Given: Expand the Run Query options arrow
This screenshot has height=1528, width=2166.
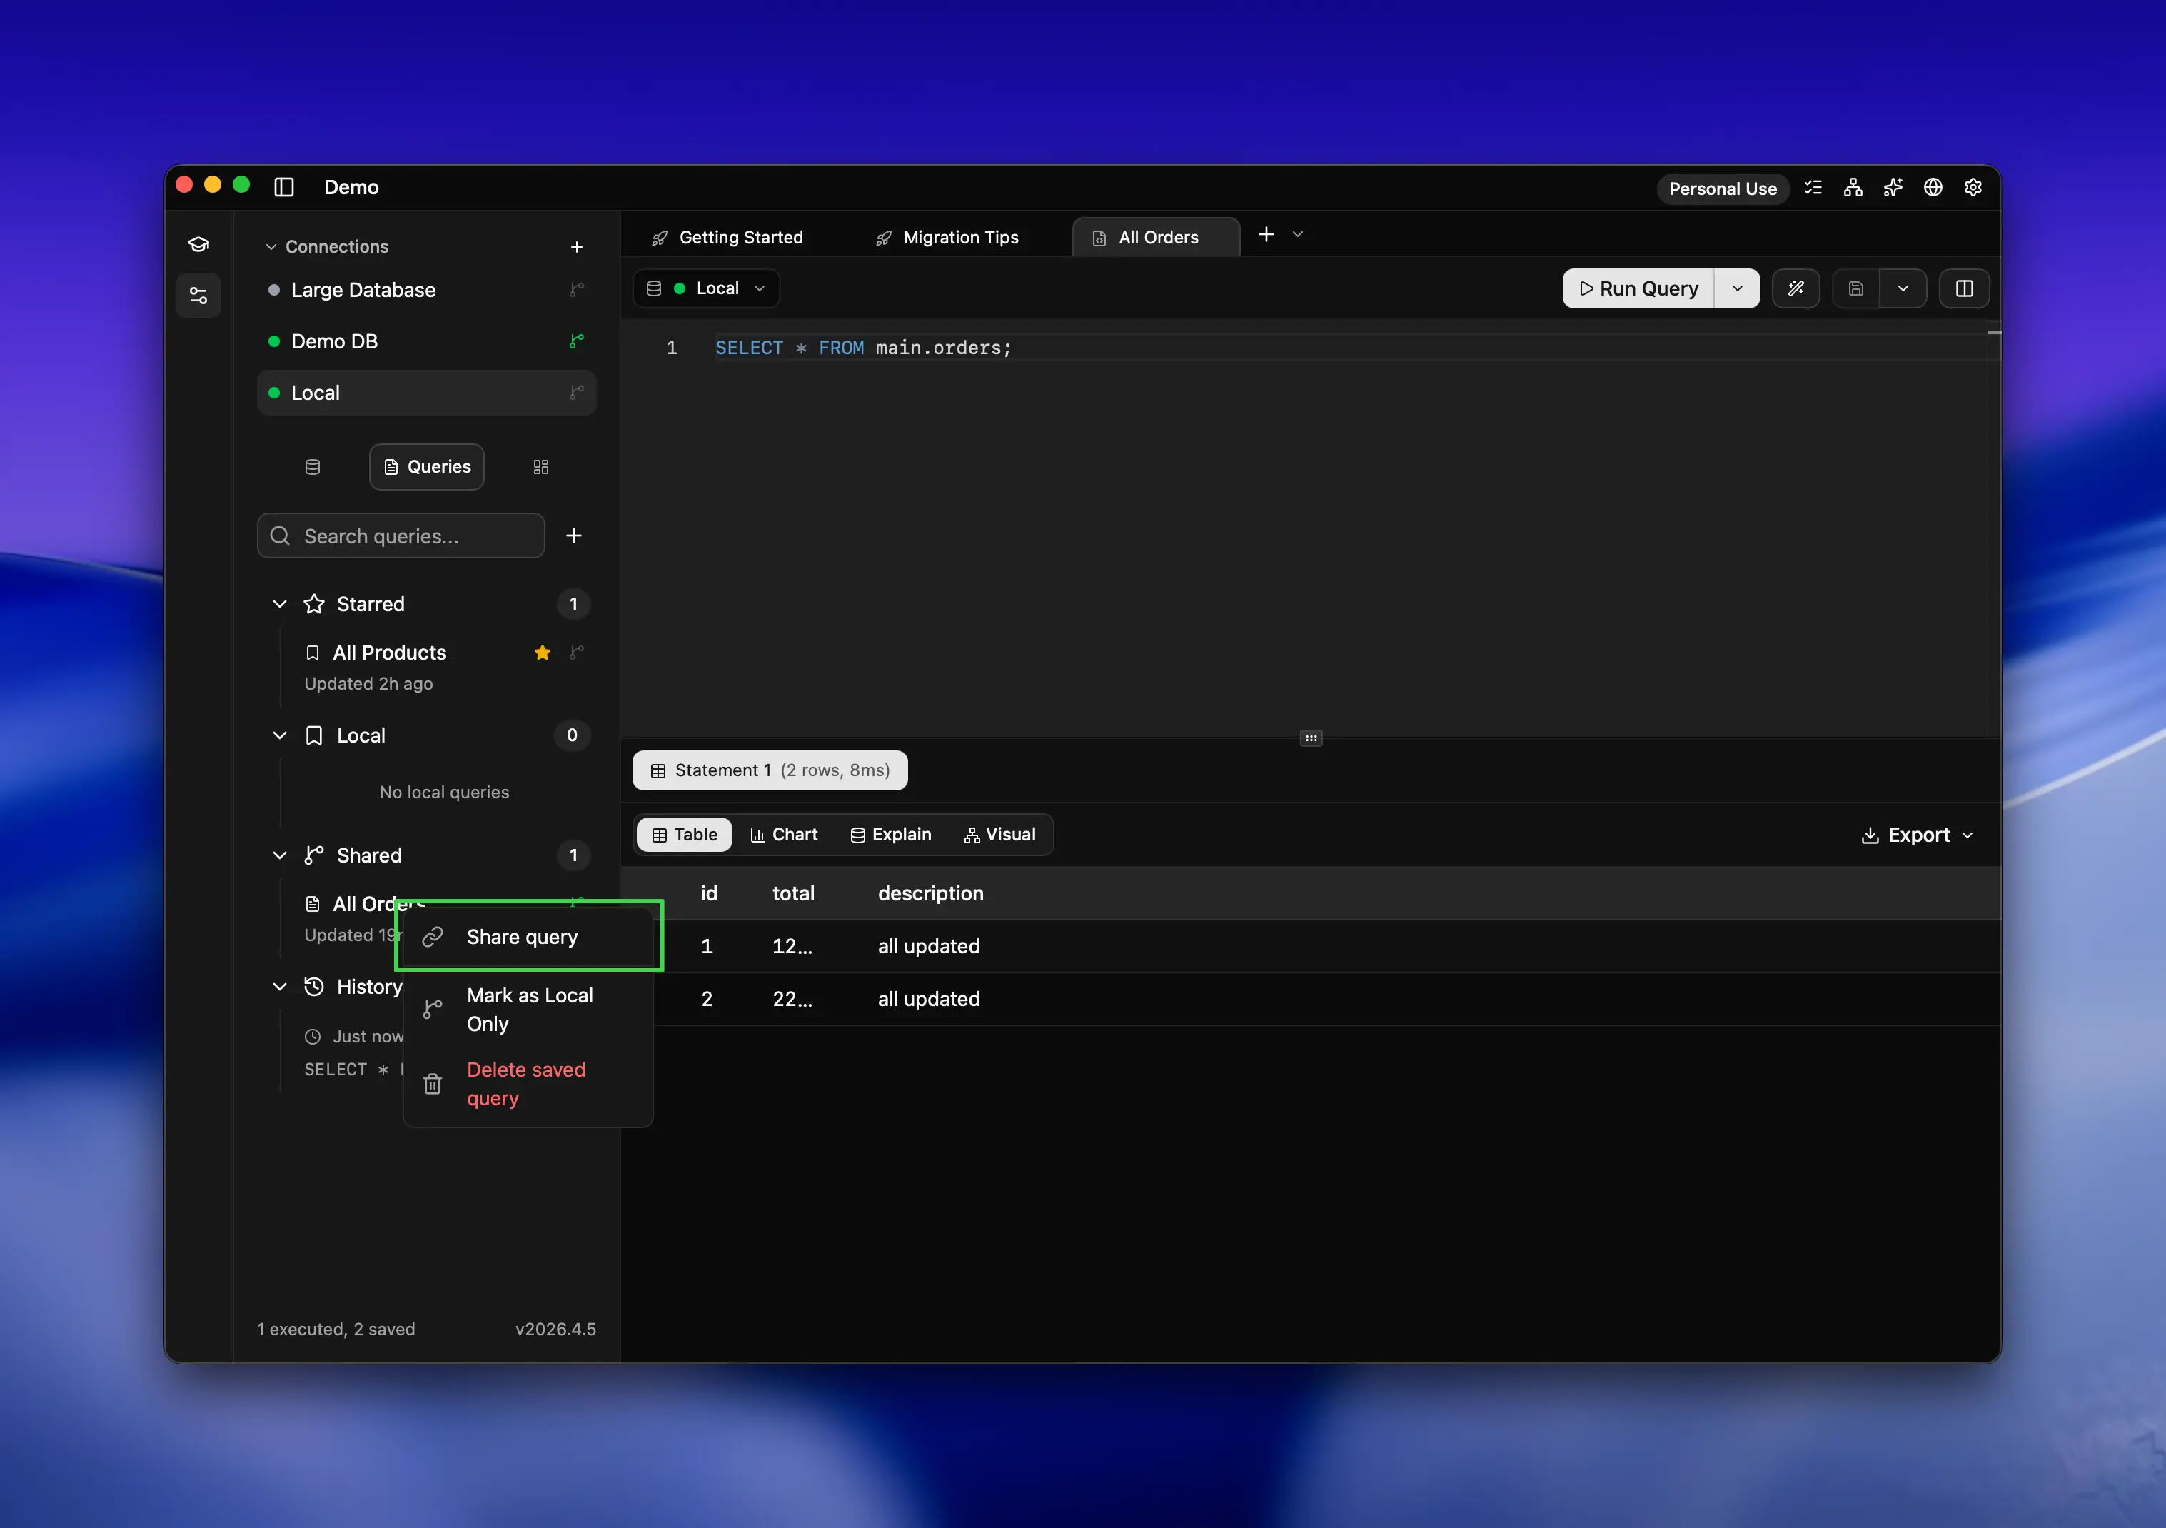Looking at the screenshot, I should pos(1737,288).
